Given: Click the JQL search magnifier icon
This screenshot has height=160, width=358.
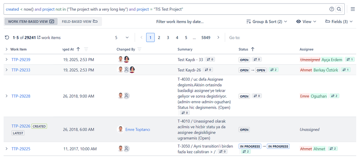Looking at the screenshot, I should click(339, 9).
